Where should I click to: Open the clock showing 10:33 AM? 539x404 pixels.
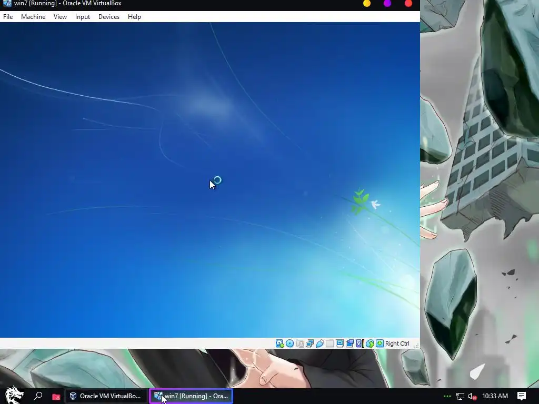(x=495, y=396)
